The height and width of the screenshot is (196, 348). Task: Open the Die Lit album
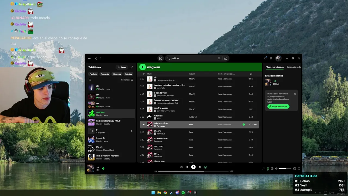[111, 148]
